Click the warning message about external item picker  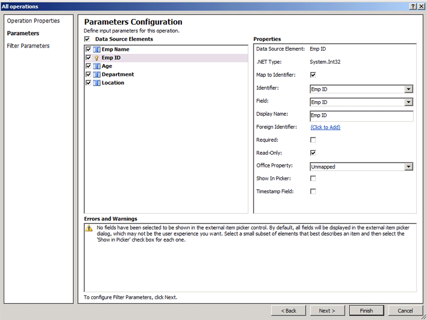253,234
